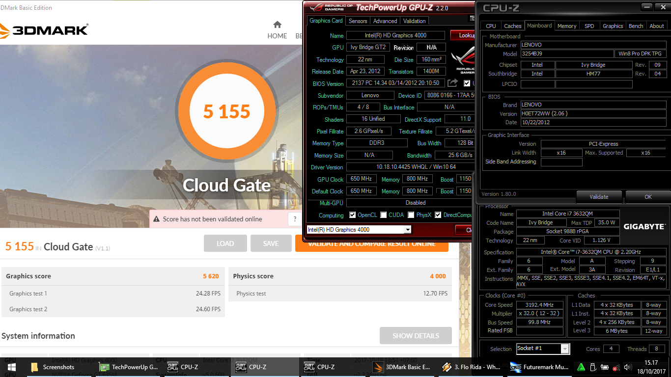Click battery icon in system tray
671x377 pixels.
tap(605, 367)
